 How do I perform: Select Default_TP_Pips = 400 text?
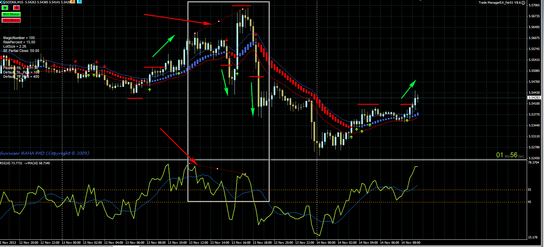coord(21,76)
